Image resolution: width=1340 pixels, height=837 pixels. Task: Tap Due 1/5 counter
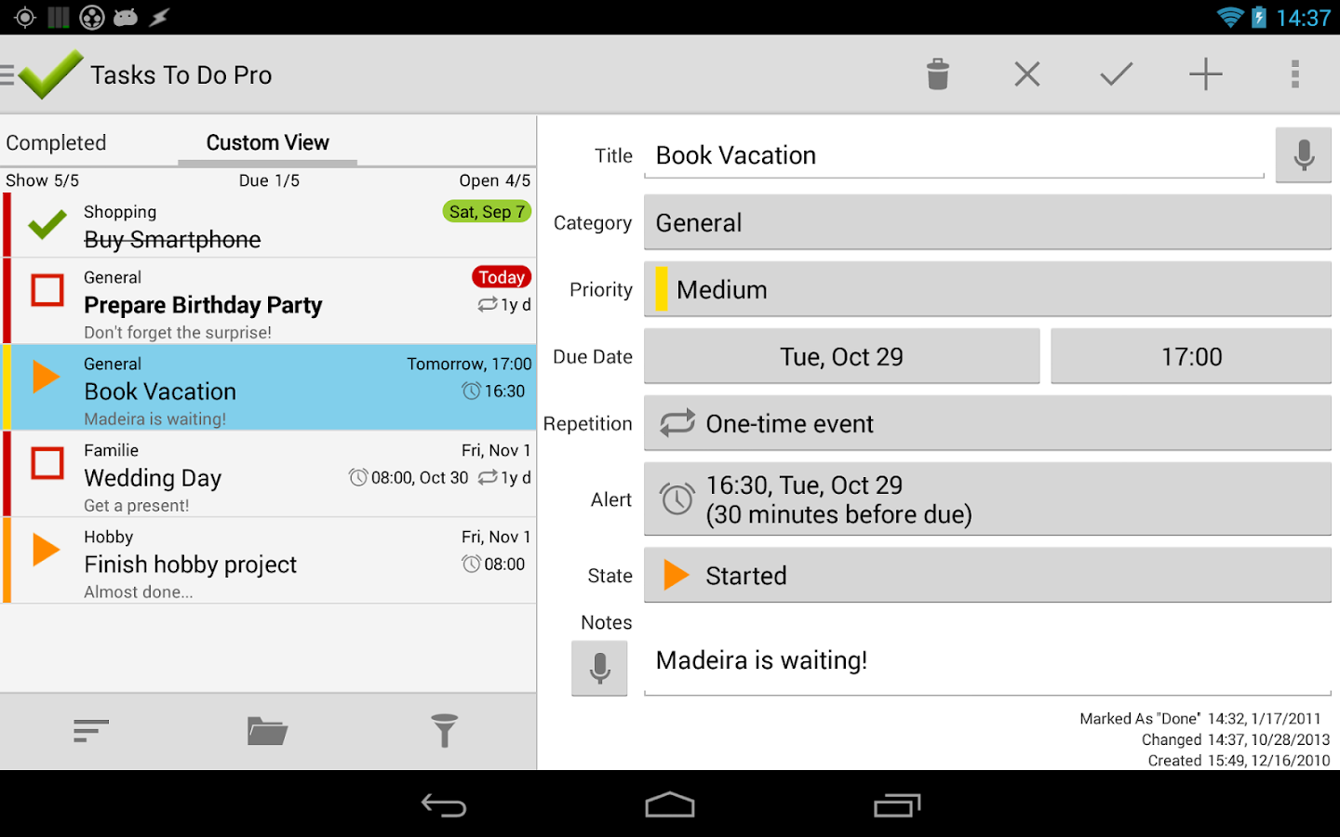[269, 180]
